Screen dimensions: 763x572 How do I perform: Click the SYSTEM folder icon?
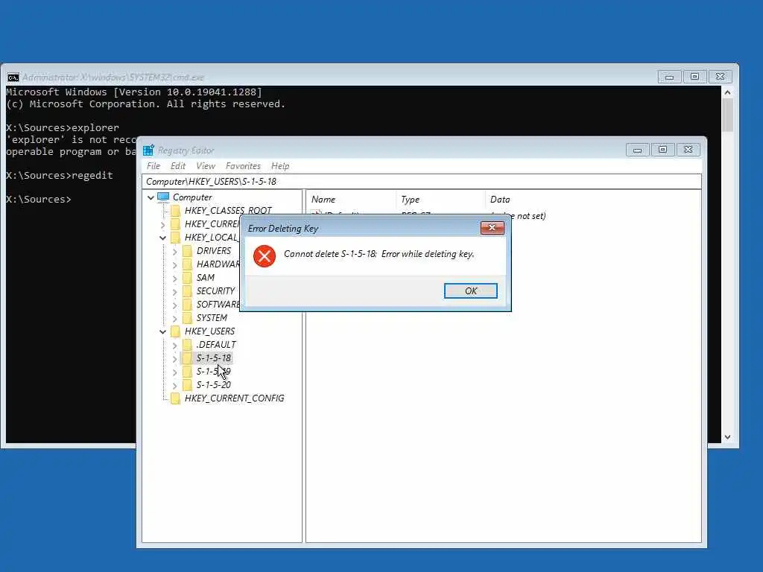(x=187, y=318)
